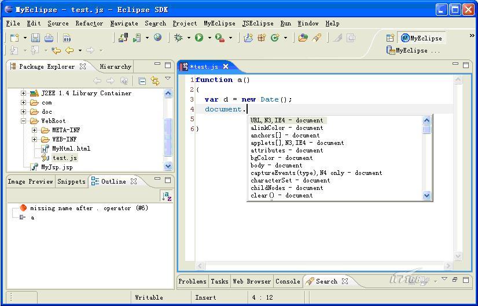Image resolution: width=478 pixels, height=306 pixels.
Task: Open the Refactor menu
Action: click(x=89, y=24)
